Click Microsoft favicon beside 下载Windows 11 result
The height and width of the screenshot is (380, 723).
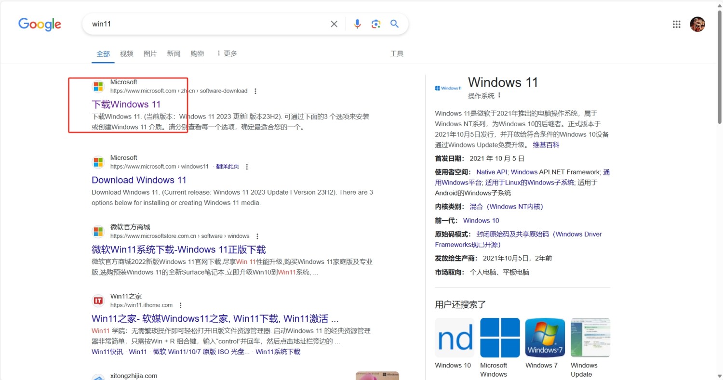tap(98, 87)
